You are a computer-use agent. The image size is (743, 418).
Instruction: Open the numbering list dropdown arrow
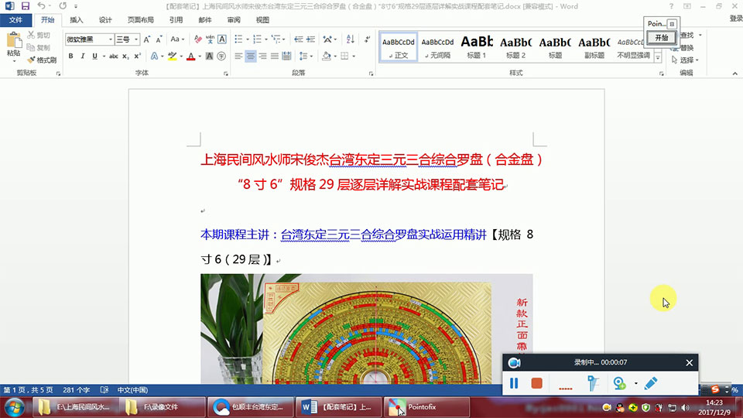coord(265,39)
